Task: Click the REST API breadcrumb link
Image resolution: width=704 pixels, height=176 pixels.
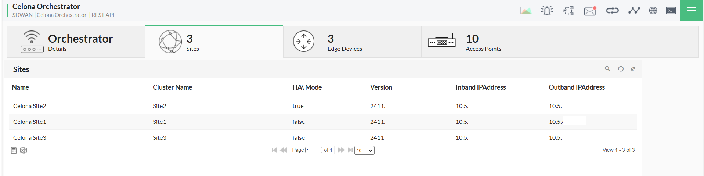Action: click(x=103, y=15)
